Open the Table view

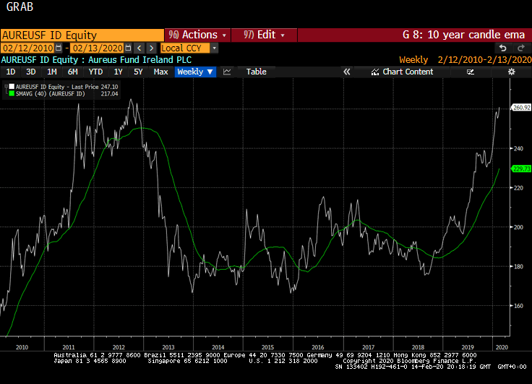(x=256, y=72)
